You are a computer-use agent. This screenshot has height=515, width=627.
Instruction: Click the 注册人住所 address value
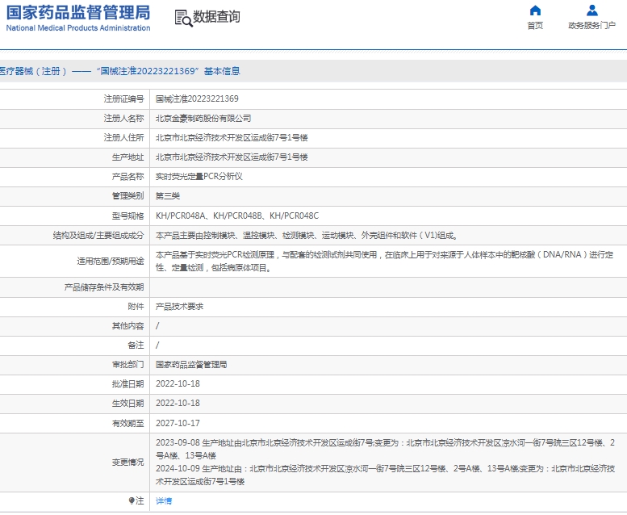(x=232, y=138)
